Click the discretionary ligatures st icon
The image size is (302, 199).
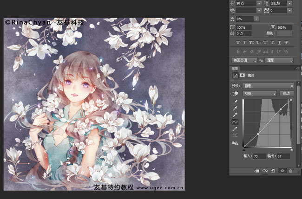pos(252,51)
